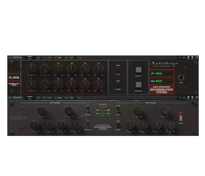Click the WIDTH knob in the upper toolbar
The image size is (205, 176).
coord(63,58)
